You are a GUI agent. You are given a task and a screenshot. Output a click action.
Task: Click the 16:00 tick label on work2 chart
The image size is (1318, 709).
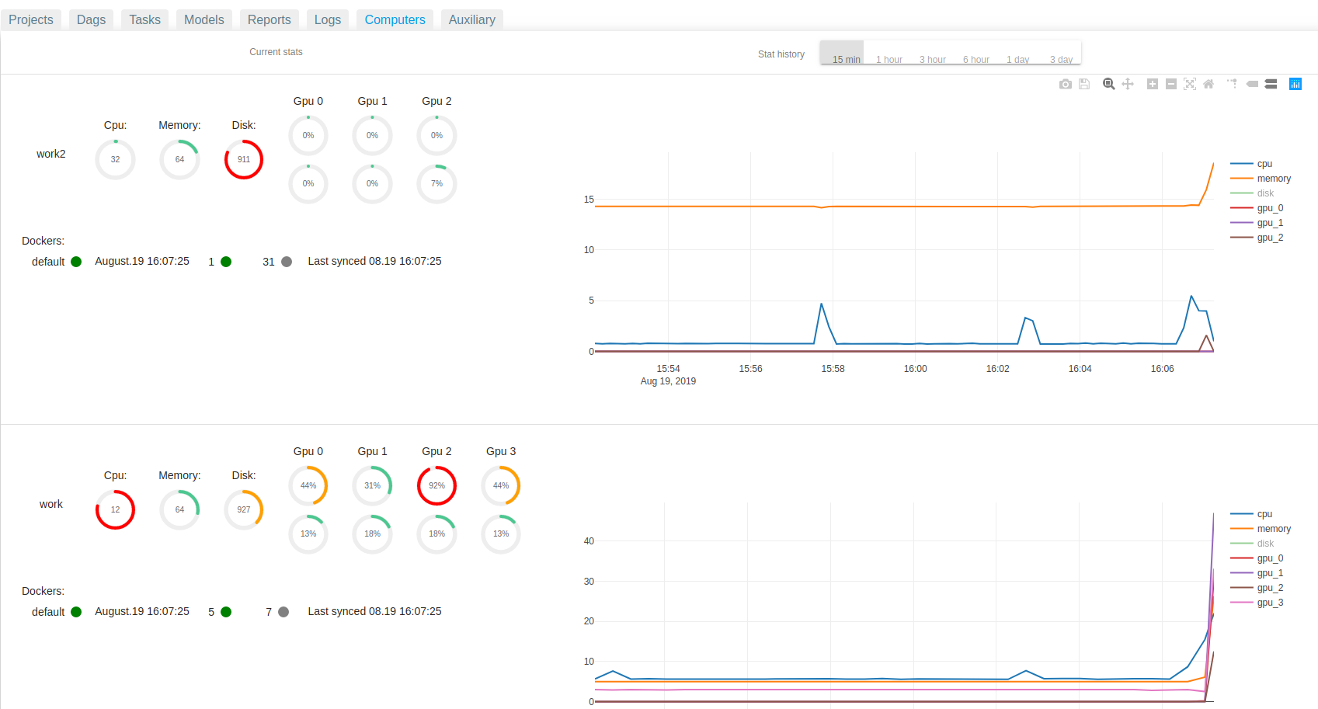pyautogui.click(x=916, y=369)
